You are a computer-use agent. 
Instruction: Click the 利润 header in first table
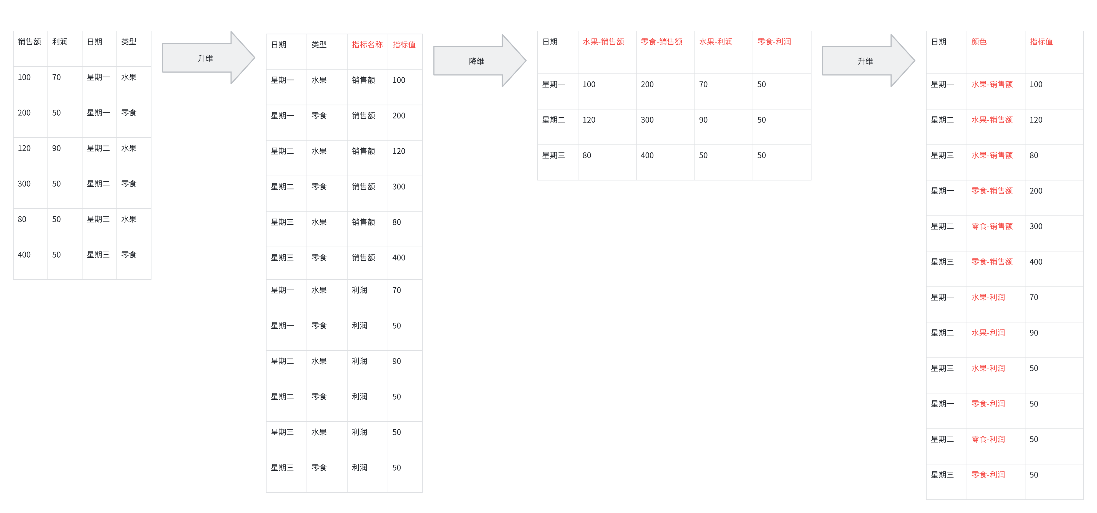pos(60,42)
